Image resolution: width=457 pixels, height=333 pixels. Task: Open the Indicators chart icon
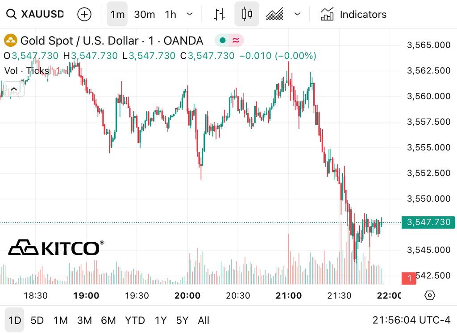(327, 14)
